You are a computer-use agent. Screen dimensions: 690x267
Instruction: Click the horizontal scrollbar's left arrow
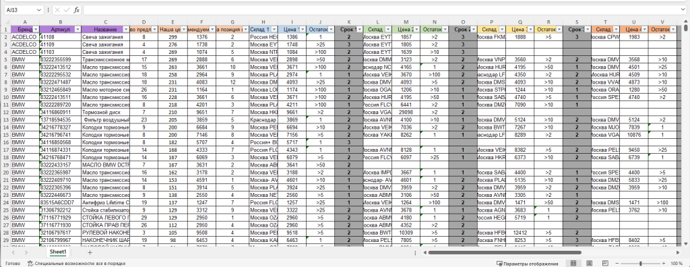coord(425,253)
